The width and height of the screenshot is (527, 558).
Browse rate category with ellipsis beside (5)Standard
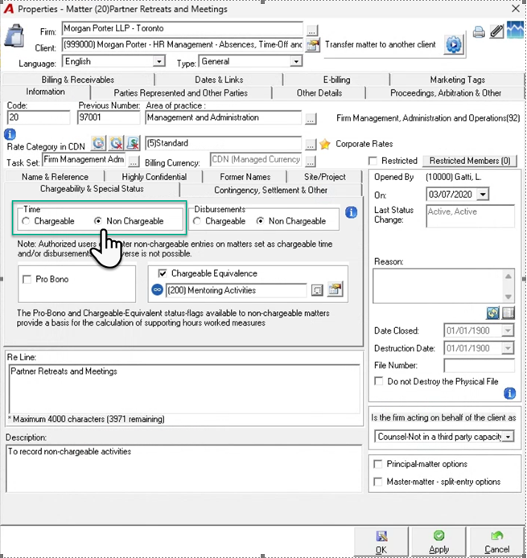click(x=311, y=145)
